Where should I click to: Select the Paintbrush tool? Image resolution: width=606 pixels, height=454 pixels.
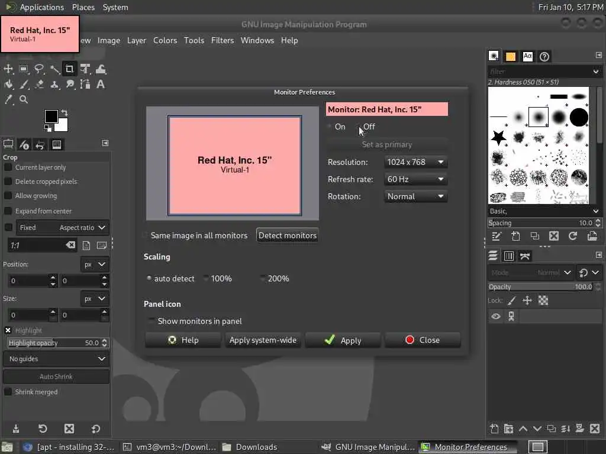24,84
